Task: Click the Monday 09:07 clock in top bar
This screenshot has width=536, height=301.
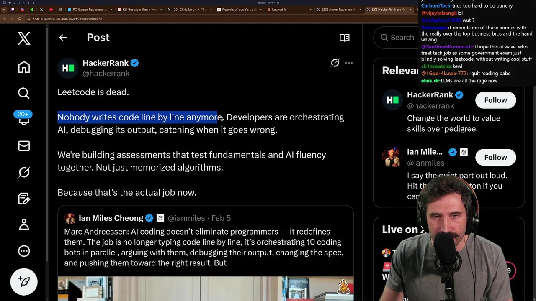Action: pyautogui.click(x=266, y=3)
